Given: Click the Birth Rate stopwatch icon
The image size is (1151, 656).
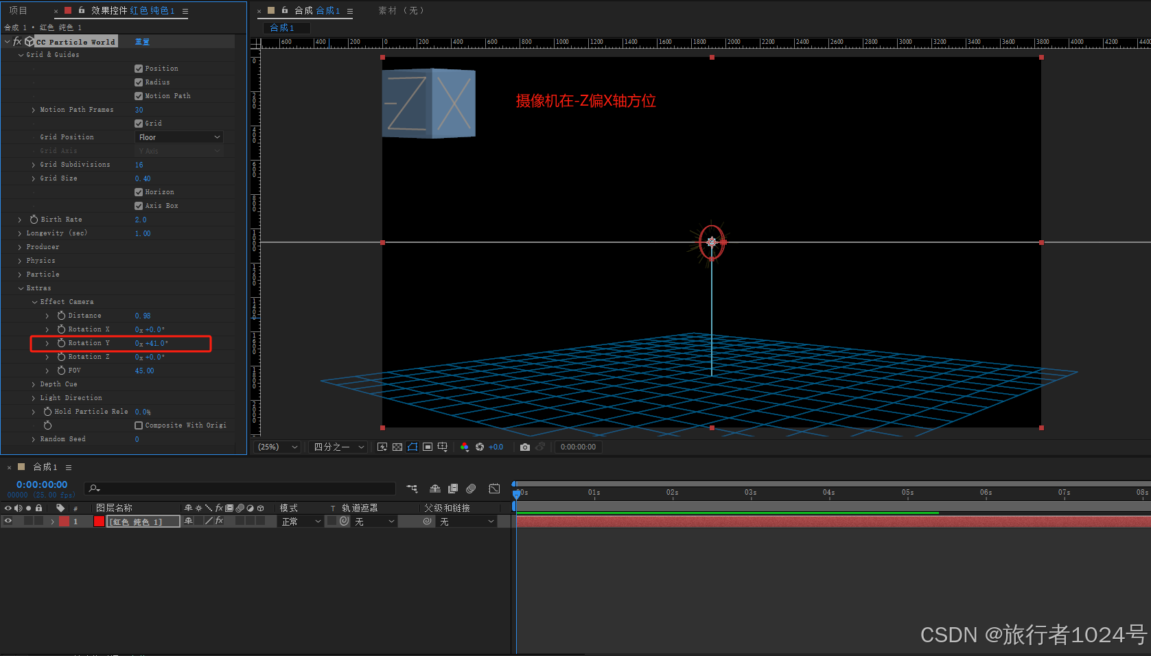Looking at the screenshot, I should [x=34, y=220].
